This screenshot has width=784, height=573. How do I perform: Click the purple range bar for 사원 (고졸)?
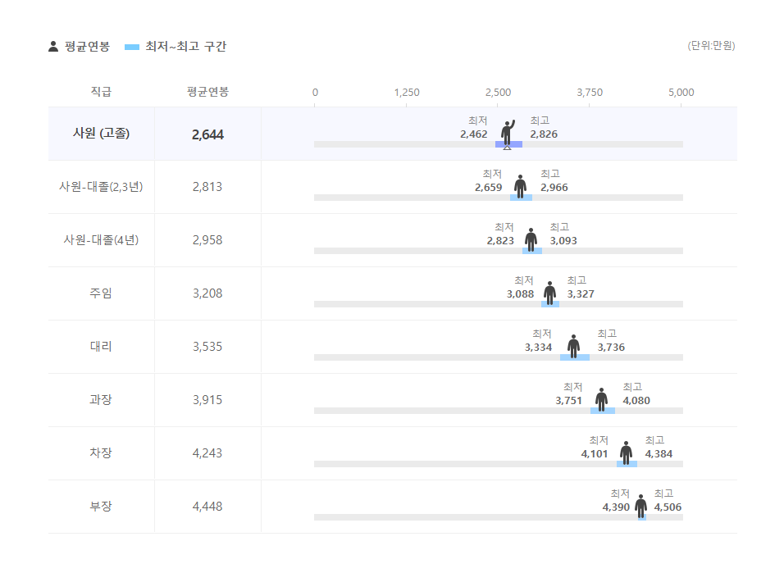pos(508,144)
